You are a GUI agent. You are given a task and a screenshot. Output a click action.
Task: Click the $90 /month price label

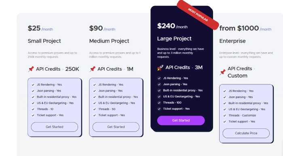[102, 28]
